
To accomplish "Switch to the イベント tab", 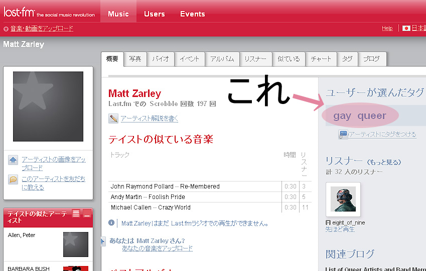I will (x=190, y=59).
